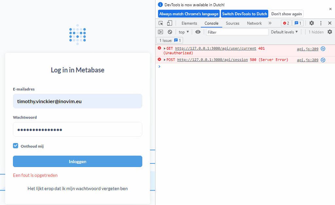Screen dimensions: 335x205
Task: Open console settings gear icon
Action: pyautogui.click(x=330, y=32)
